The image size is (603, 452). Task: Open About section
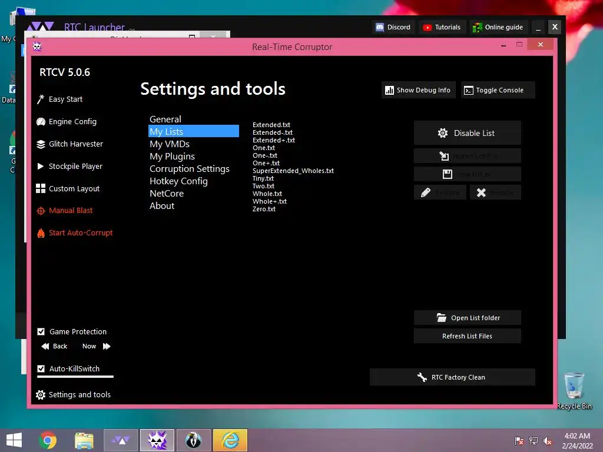162,205
